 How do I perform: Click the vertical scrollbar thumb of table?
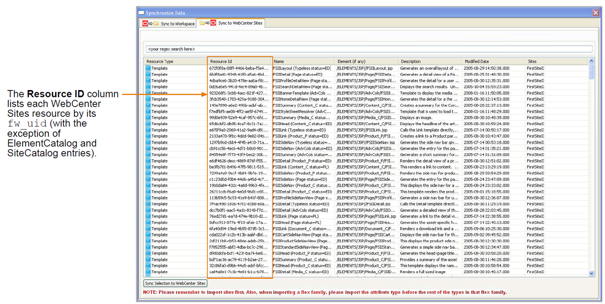click(x=592, y=71)
